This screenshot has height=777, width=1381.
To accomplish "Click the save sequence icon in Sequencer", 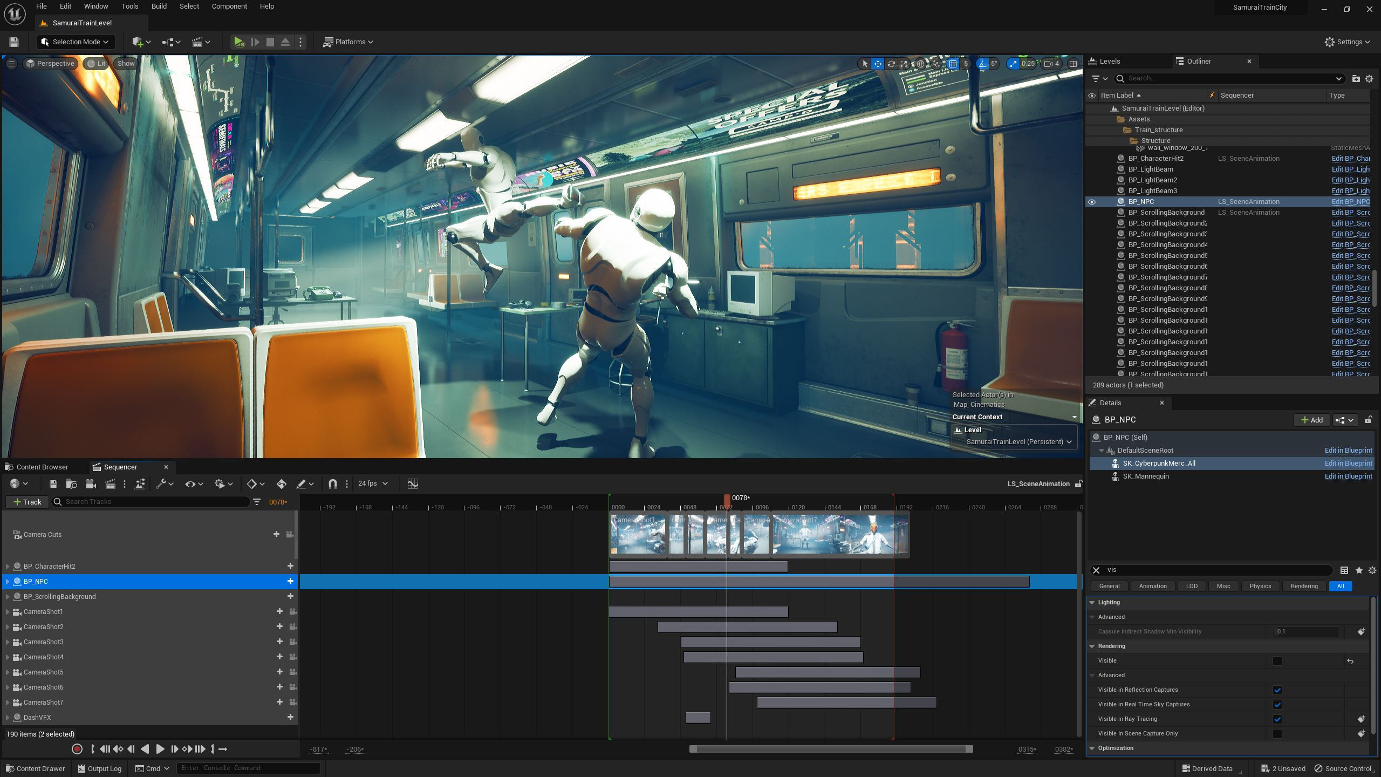I will [53, 483].
